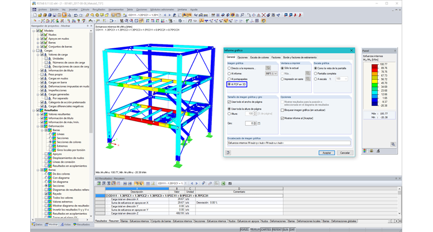The height and width of the screenshot is (232, 433).
Task: Collapse the Deformación tree node
Action: 38,126
